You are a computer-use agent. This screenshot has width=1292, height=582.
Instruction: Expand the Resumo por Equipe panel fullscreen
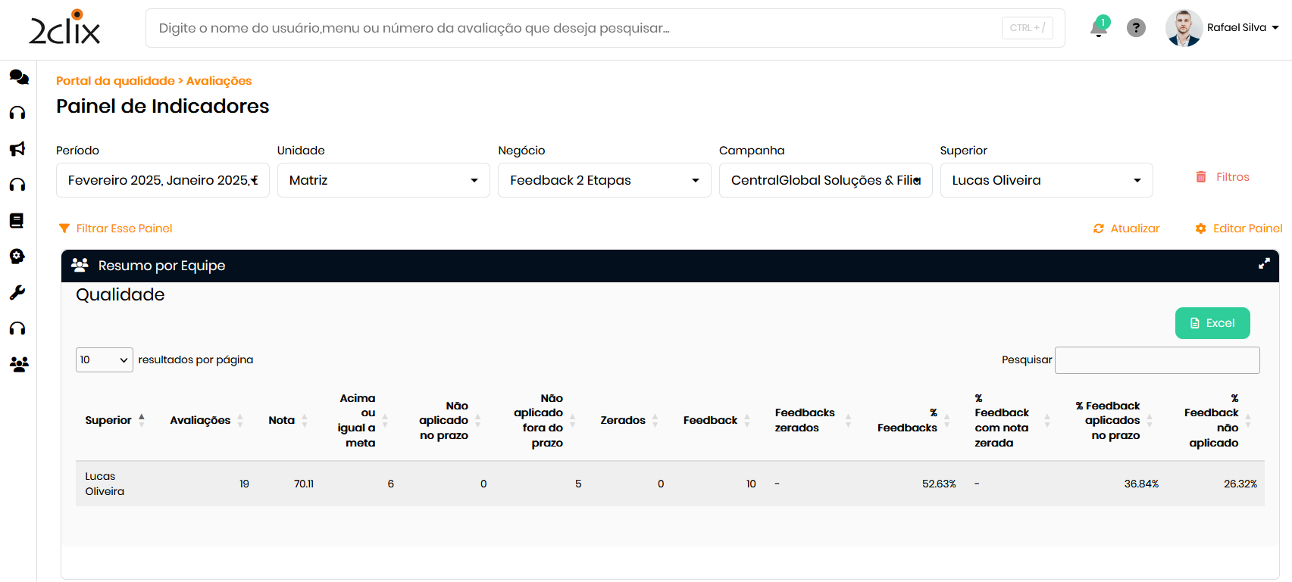(1263, 263)
